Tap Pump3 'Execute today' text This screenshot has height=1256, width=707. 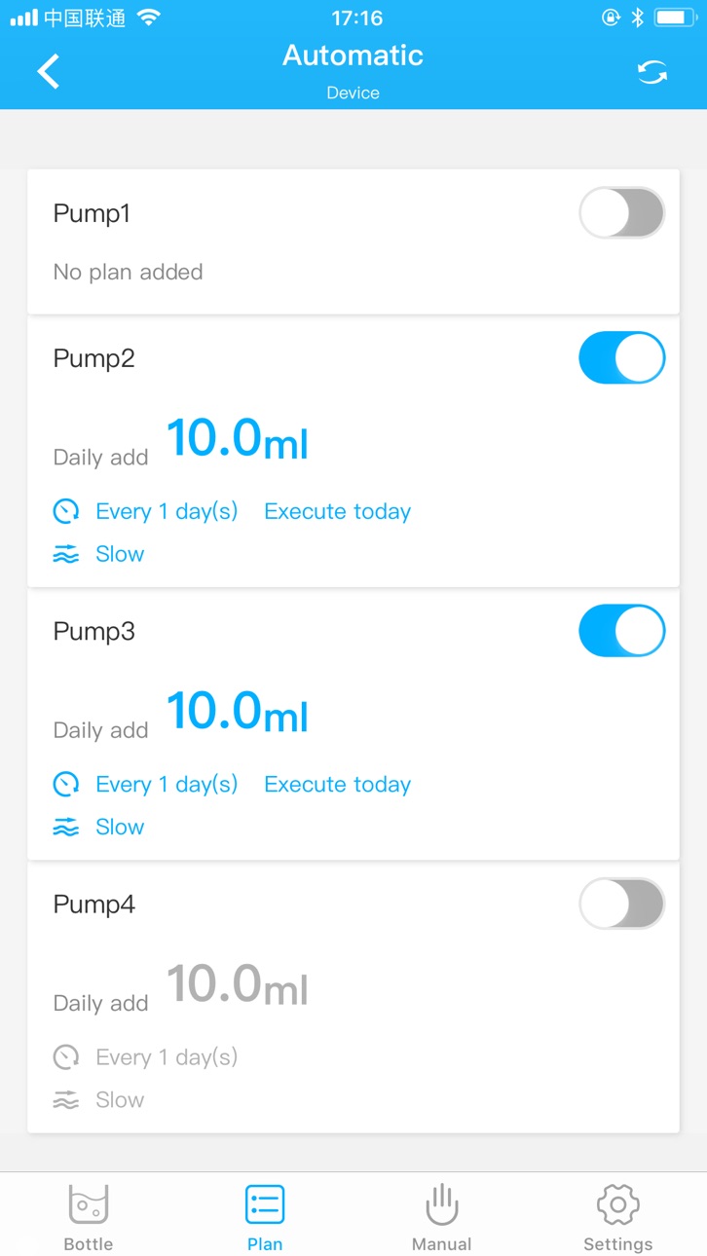[337, 784]
